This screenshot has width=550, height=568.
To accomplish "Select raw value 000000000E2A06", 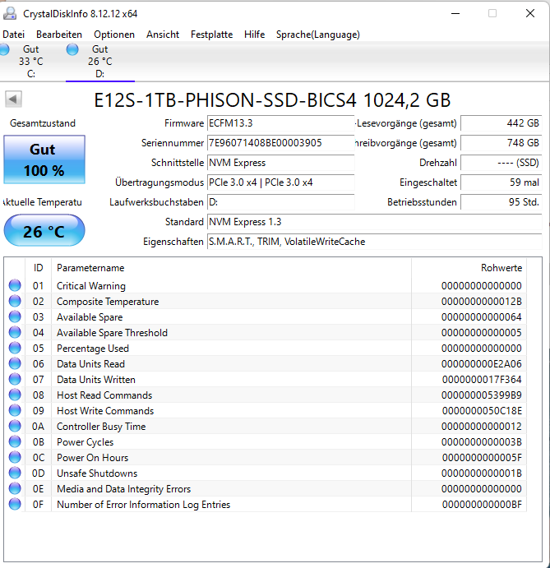I will [x=482, y=363].
